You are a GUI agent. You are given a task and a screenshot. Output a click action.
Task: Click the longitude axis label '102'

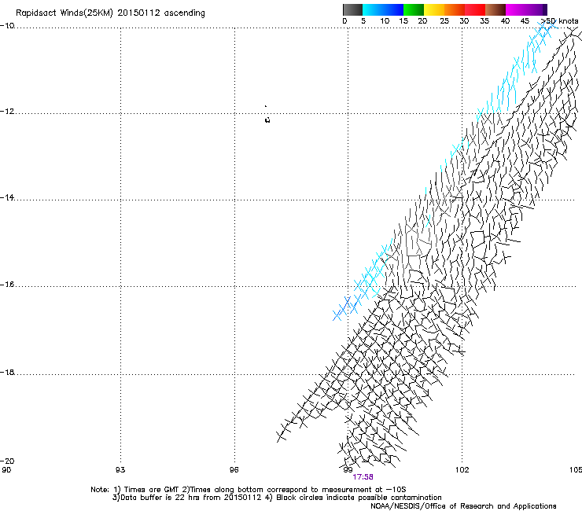click(x=462, y=470)
